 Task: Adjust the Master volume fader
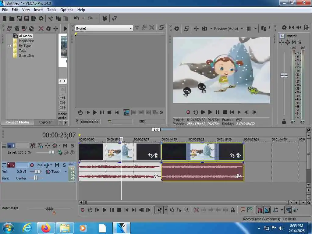(x=284, y=75)
